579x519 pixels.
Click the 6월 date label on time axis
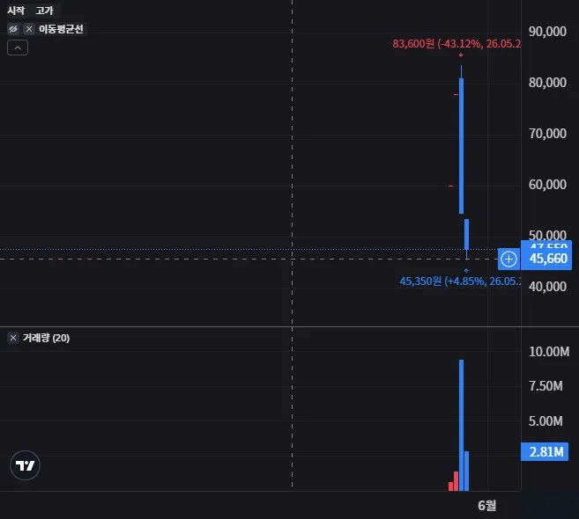coord(487,505)
